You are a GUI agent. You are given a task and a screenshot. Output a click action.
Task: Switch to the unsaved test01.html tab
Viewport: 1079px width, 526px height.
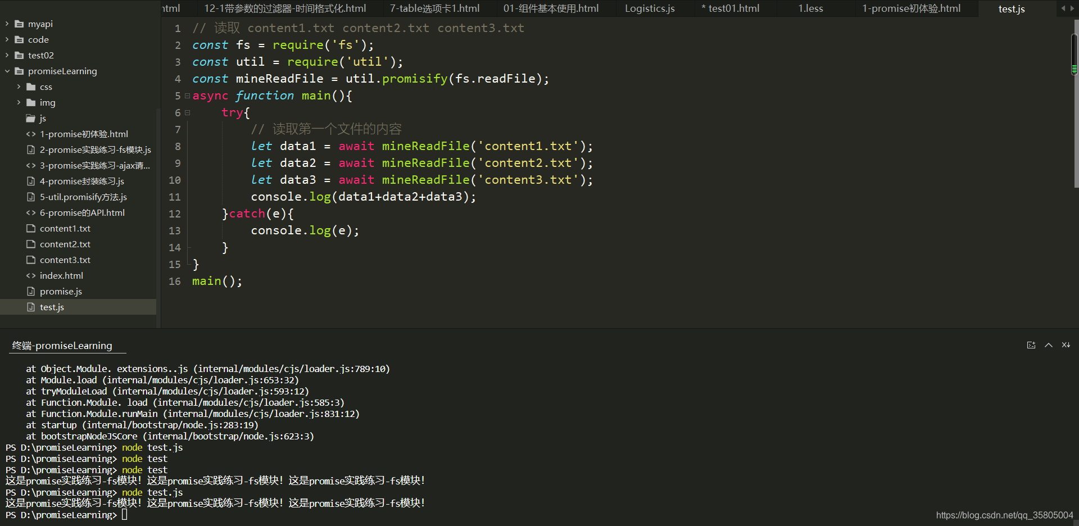[730, 8]
